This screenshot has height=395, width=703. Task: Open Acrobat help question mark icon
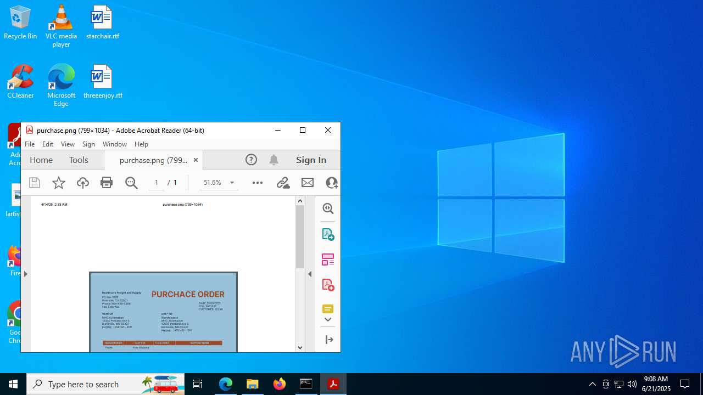point(251,160)
